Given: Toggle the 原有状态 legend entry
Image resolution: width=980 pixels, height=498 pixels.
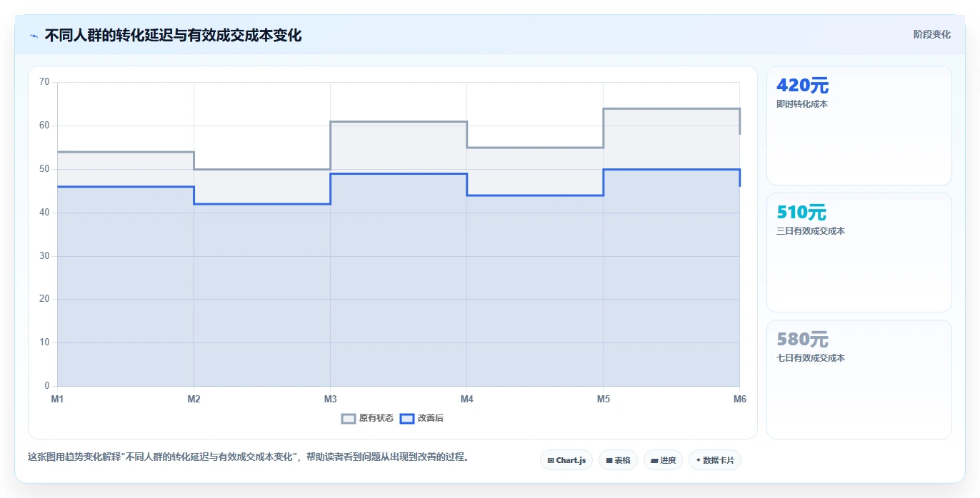Looking at the screenshot, I should (x=367, y=418).
